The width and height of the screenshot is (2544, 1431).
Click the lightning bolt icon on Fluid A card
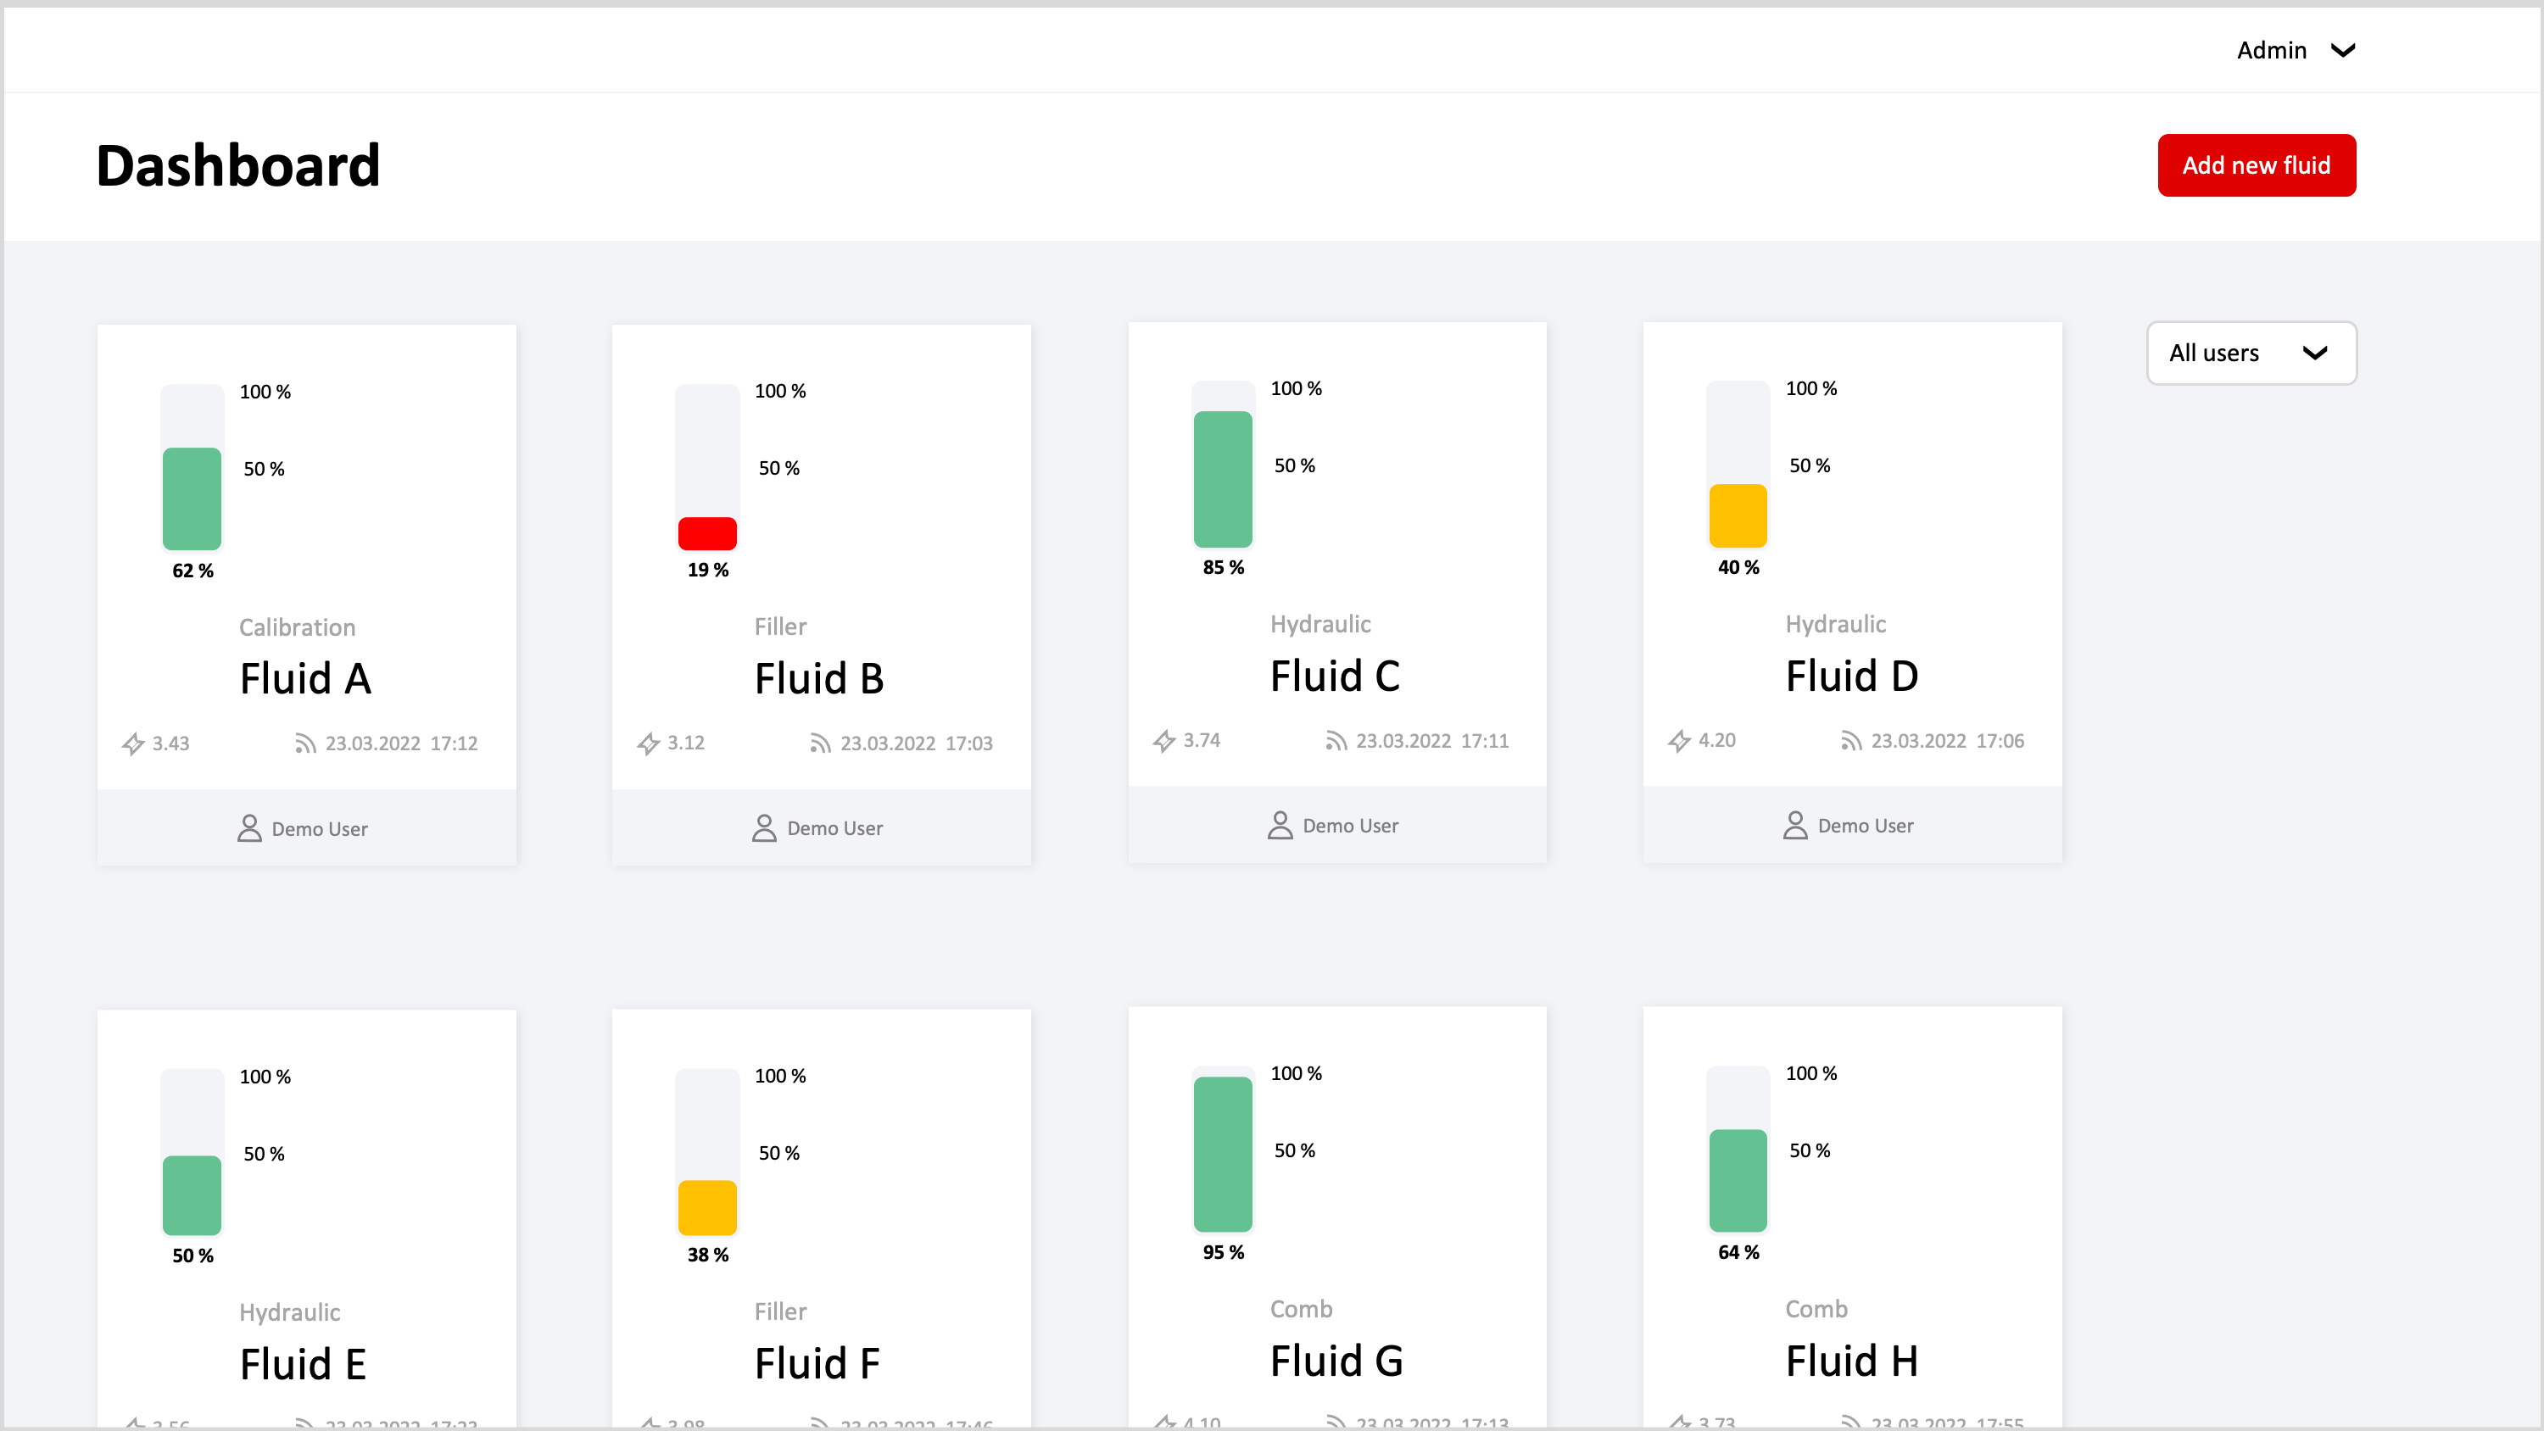[133, 743]
